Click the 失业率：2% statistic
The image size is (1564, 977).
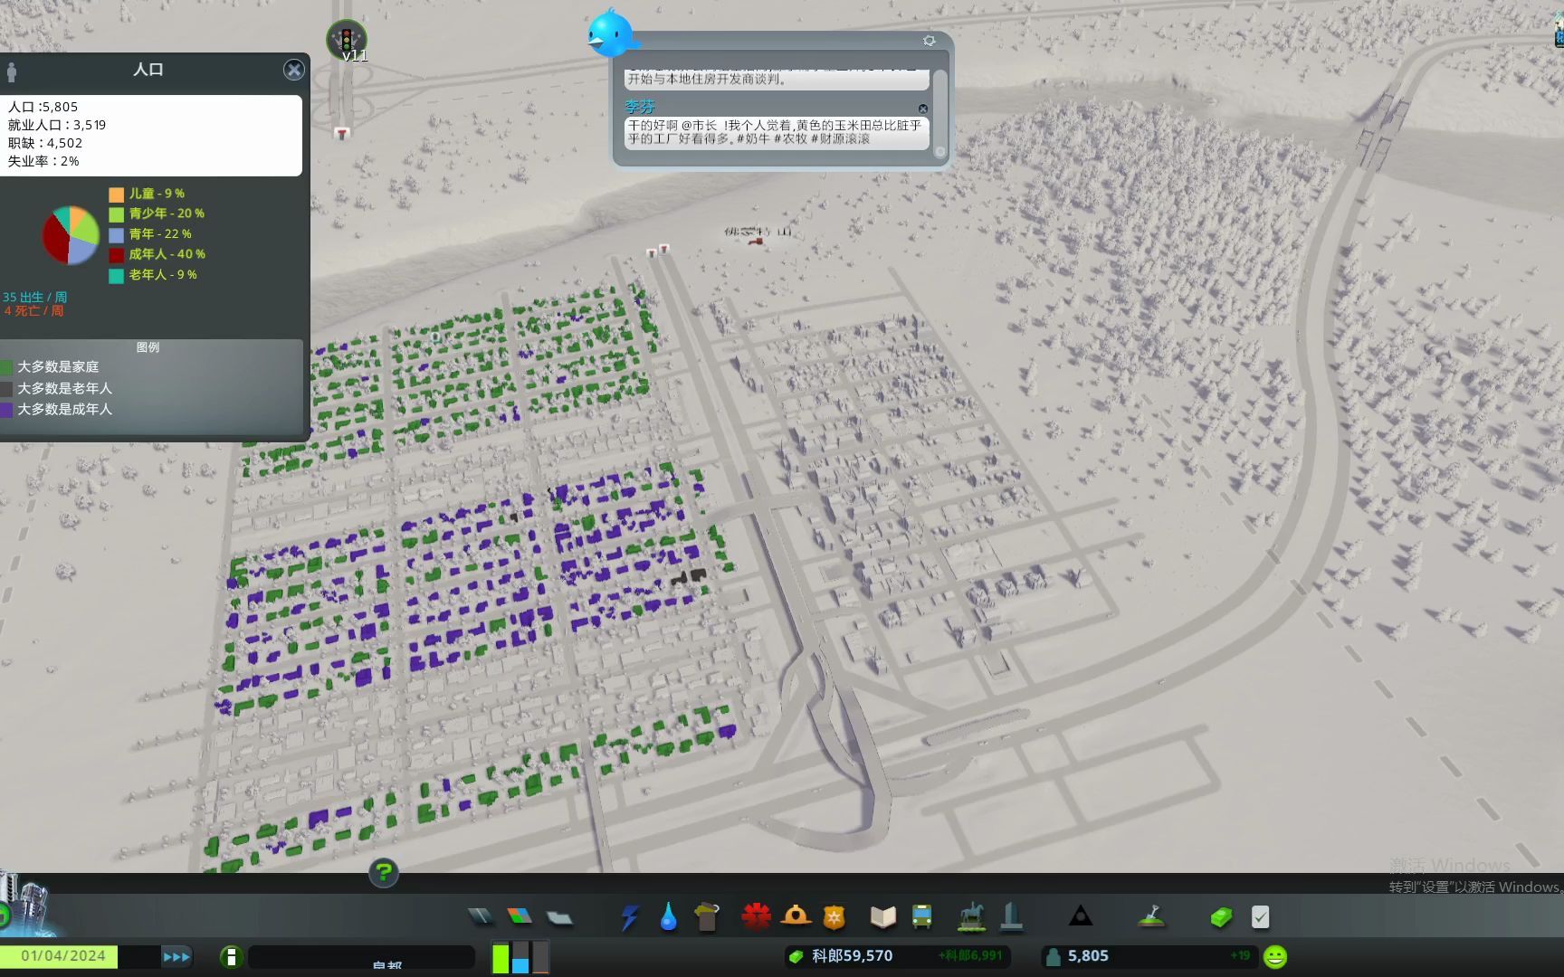click(43, 161)
